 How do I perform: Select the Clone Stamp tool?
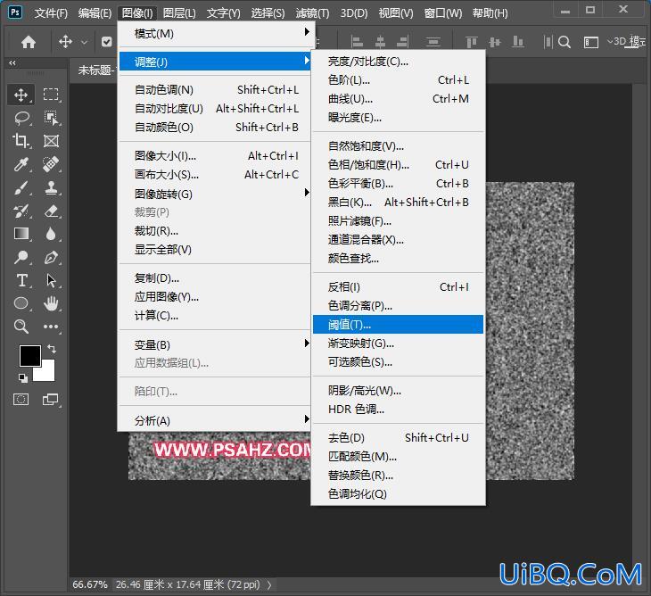coord(51,187)
